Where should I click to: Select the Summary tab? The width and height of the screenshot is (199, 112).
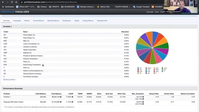[6, 21]
